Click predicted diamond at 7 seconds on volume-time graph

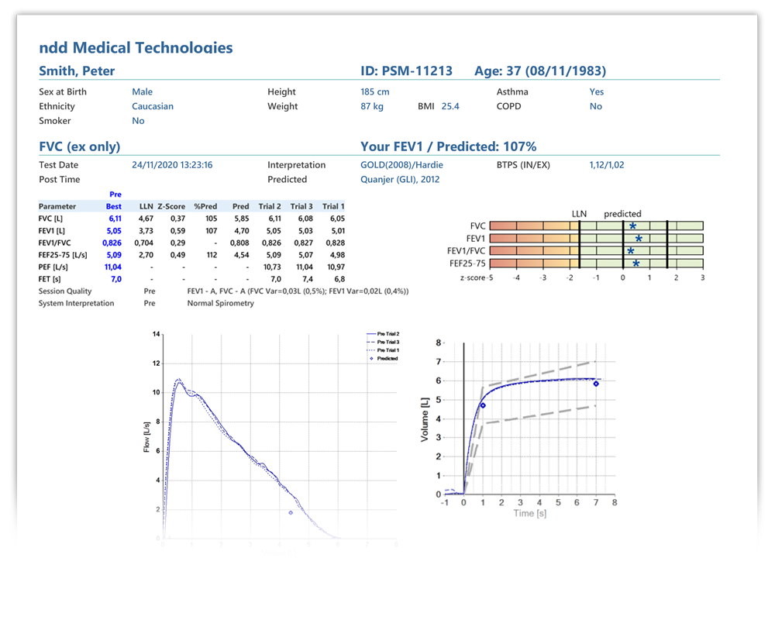(596, 384)
